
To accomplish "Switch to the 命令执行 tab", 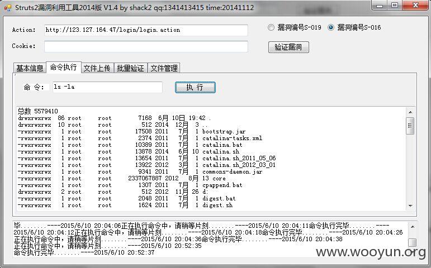I will (64, 67).
